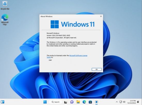
Task: Open the clock and calendar showing 2:31 PM
Action: pyautogui.click(x=132, y=102)
